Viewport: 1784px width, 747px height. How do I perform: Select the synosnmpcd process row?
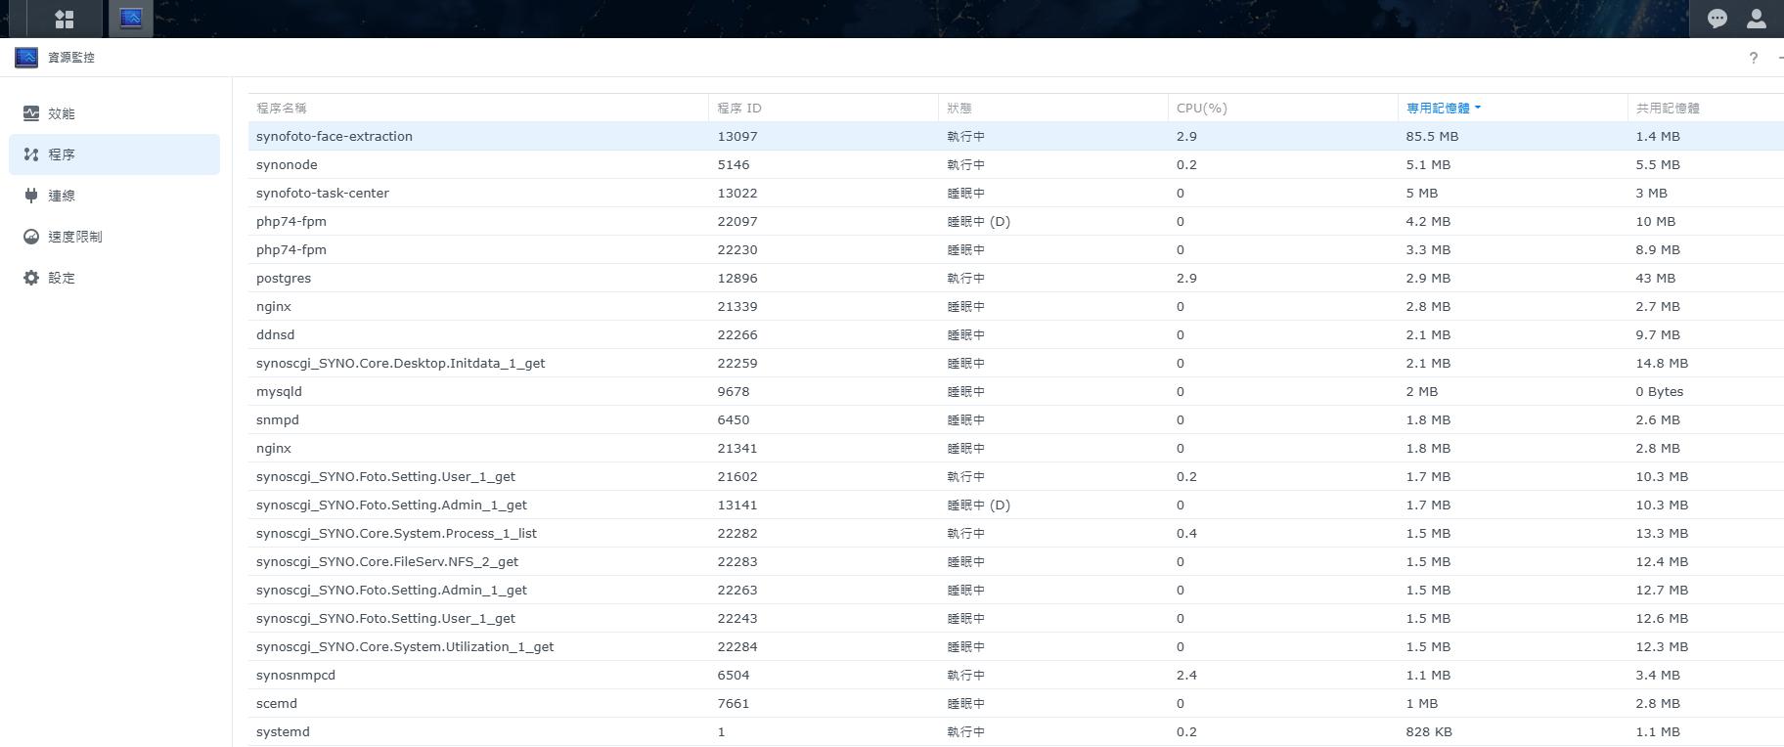point(1016,675)
